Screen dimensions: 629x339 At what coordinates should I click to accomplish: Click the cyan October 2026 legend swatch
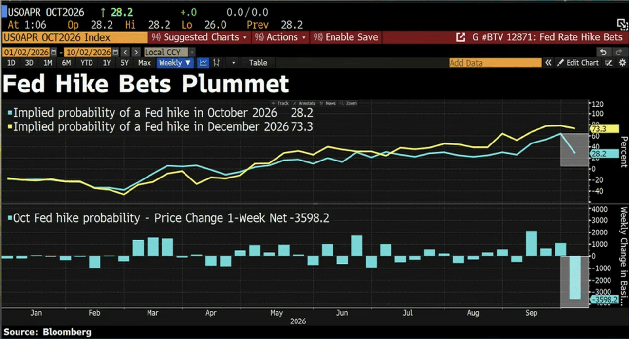click(10, 113)
